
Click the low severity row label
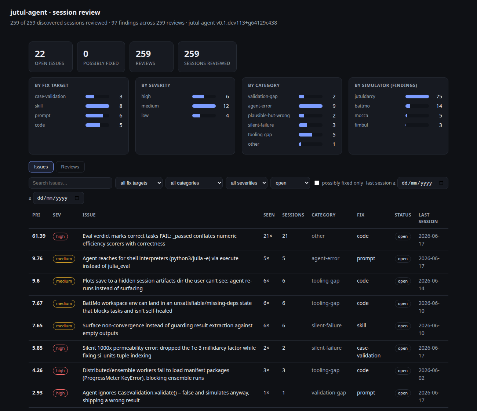[145, 116]
